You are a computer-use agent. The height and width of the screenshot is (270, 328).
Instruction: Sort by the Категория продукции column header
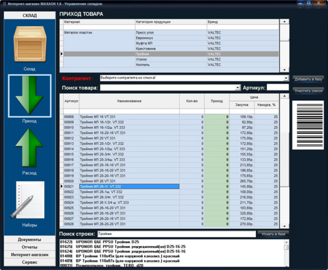pyautogui.click(x=171, y=22)
